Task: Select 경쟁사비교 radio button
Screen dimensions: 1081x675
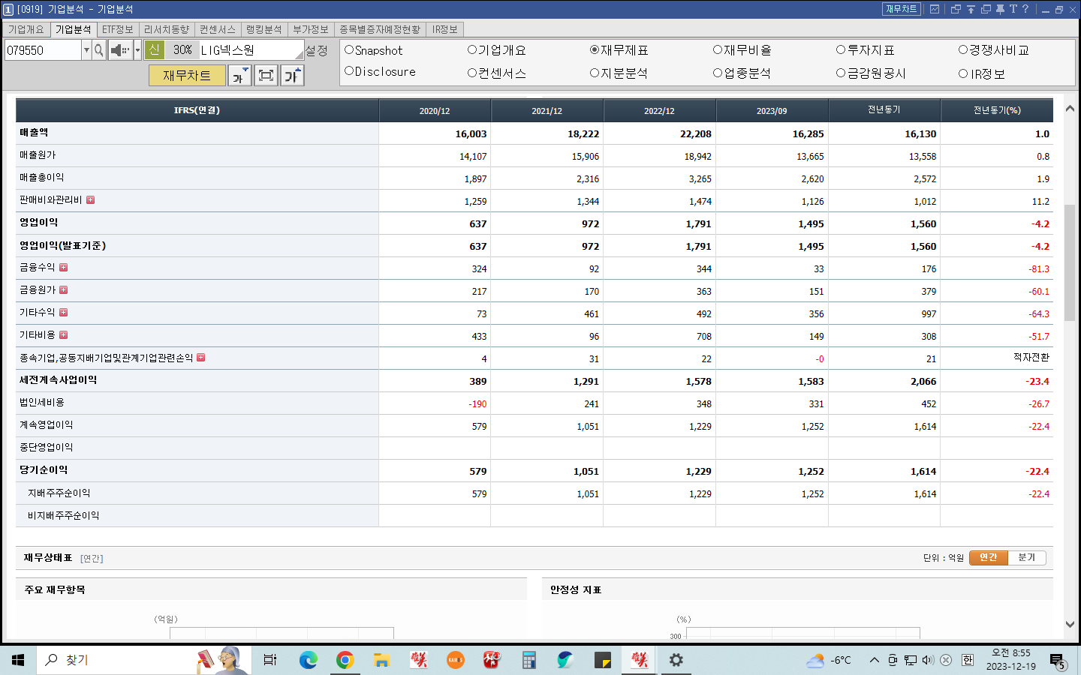Action: pyautogui.click(x=963, y=50)
